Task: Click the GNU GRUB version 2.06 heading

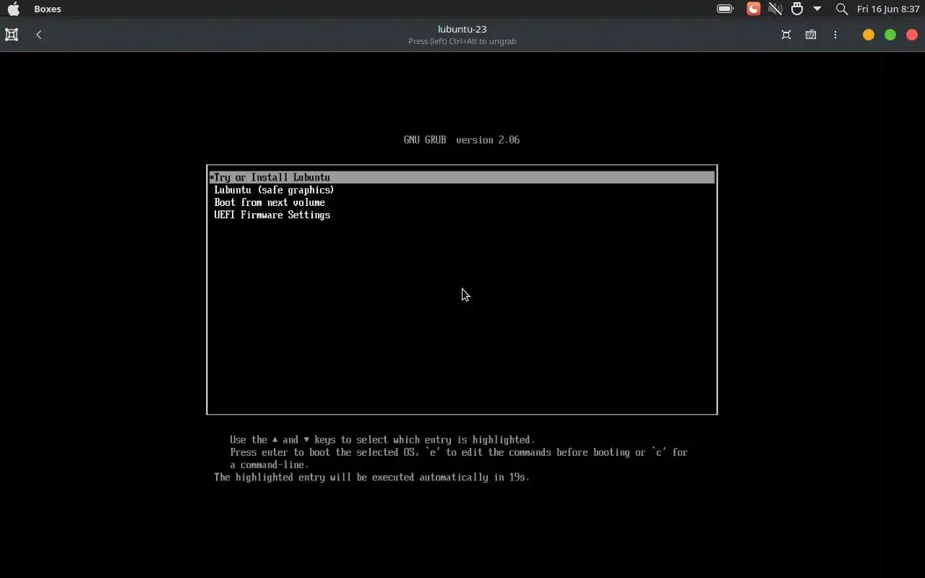Action: (x=462, y=140)
